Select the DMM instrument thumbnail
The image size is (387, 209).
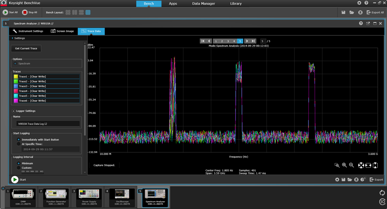23,197
